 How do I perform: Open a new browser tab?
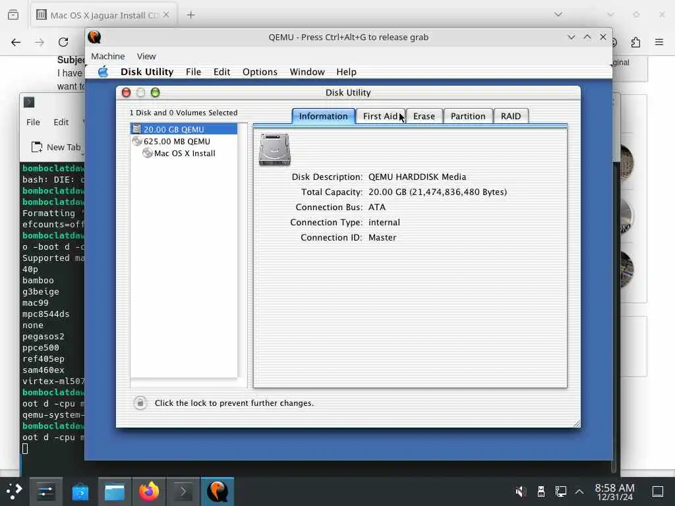[x=191, y=15]
